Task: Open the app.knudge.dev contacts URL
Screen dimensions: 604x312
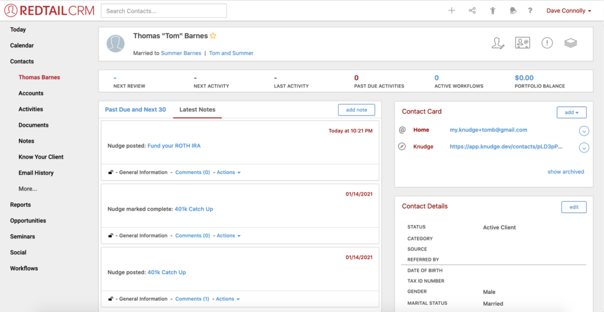Action: click(x=507, y=147)
